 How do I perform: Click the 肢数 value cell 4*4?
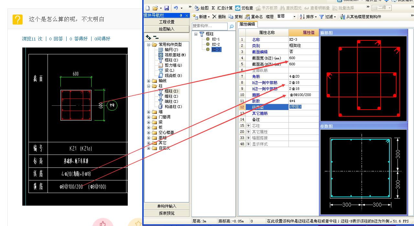click(x=304, y=101)
